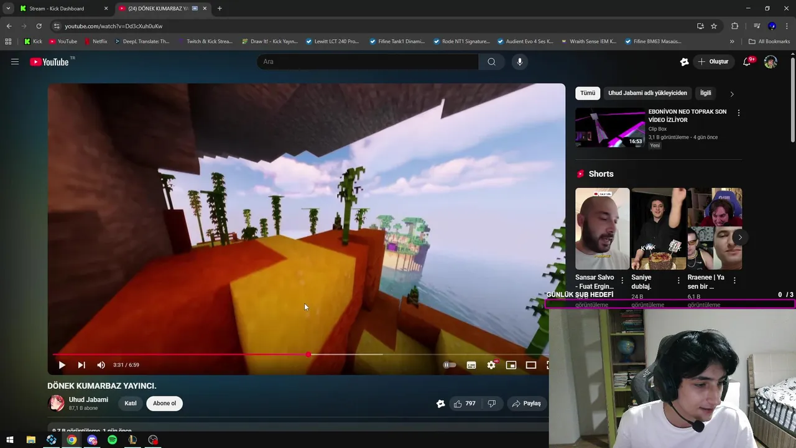Image resolution: width=796 pixels, height=448 pixels.
Task: Open Twitch & Kick Stream bookmark
Action: coord(205,42)
